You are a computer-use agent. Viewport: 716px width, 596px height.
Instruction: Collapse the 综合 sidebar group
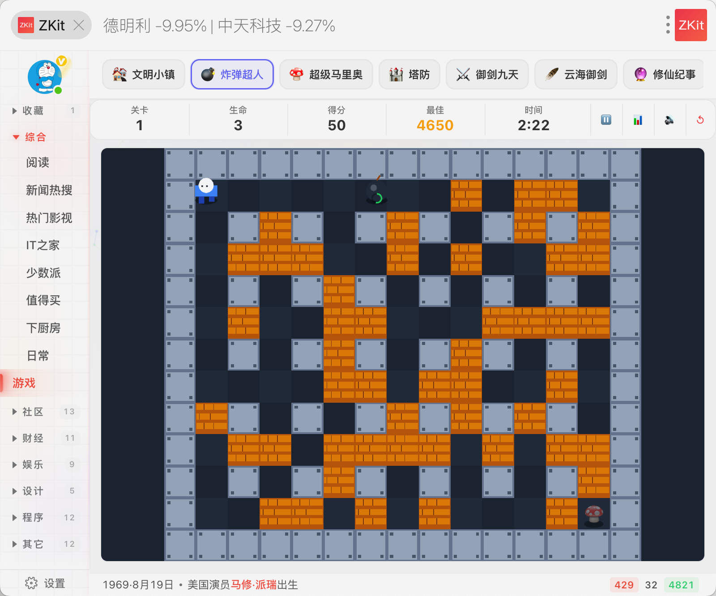45,137
